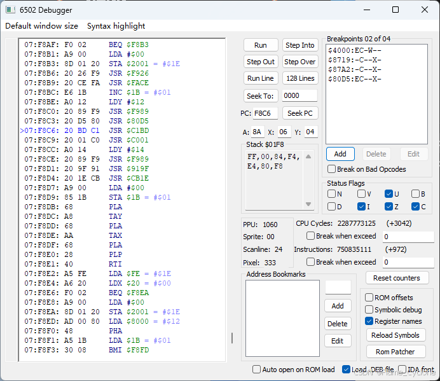440x381 pixels.
Task: Maximize the 6502 Debugger window
Action: 395,10
